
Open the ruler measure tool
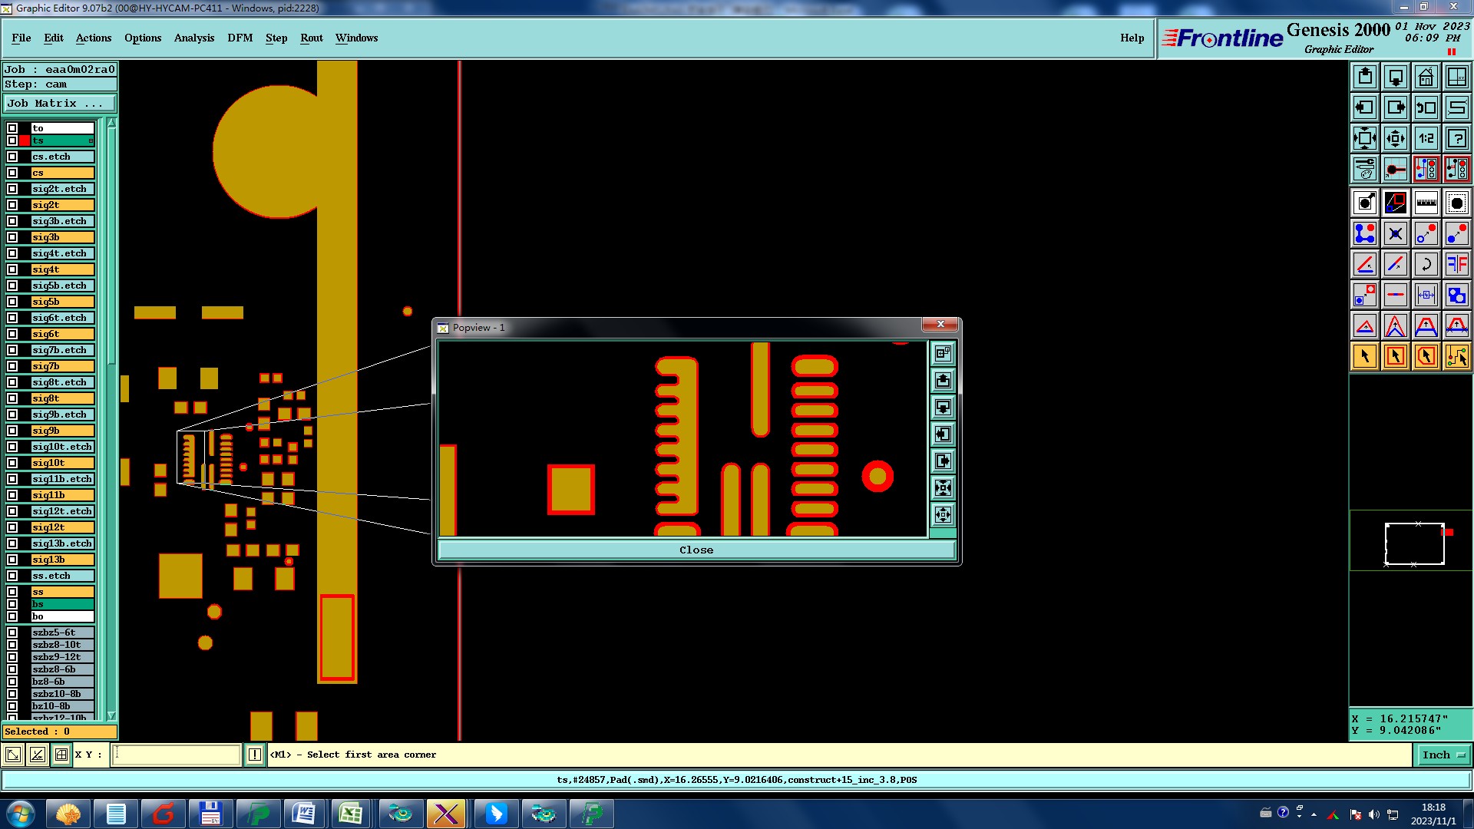click(1426, 203)
